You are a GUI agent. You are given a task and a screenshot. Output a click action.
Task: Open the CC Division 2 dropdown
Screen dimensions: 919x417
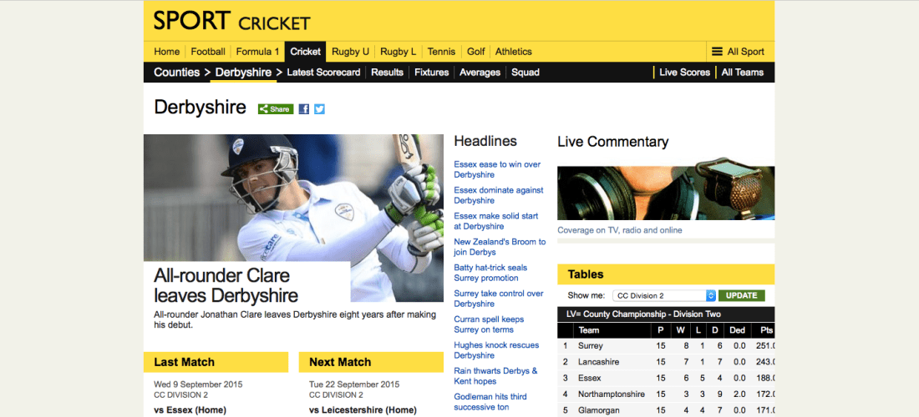coord(665,295)
